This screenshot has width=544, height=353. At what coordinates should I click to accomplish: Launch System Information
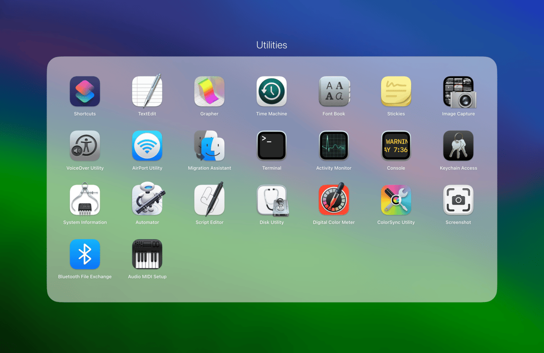pyautogui.click(x=85, y=200)
